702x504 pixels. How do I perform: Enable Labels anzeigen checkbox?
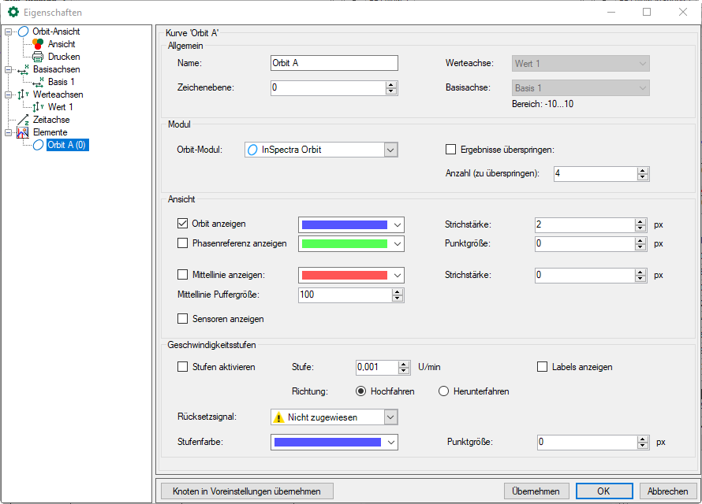pos(542,367)
